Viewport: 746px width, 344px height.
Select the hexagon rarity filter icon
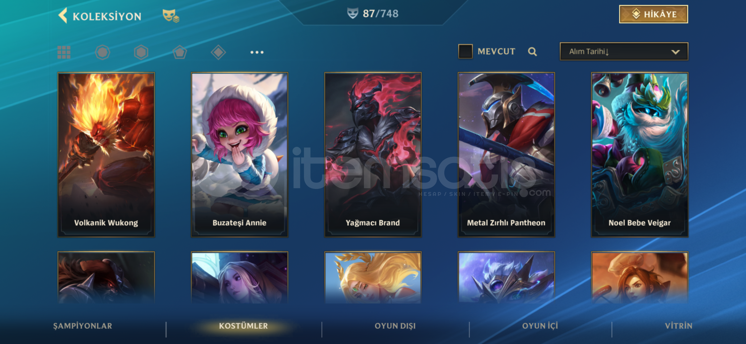tap(141, 52)
